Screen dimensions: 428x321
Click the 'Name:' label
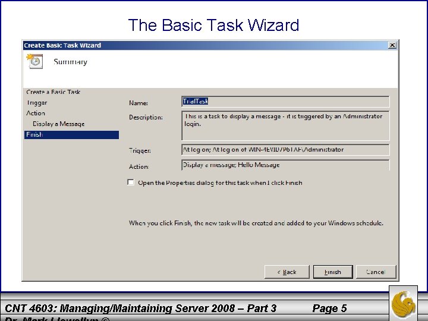139,103
